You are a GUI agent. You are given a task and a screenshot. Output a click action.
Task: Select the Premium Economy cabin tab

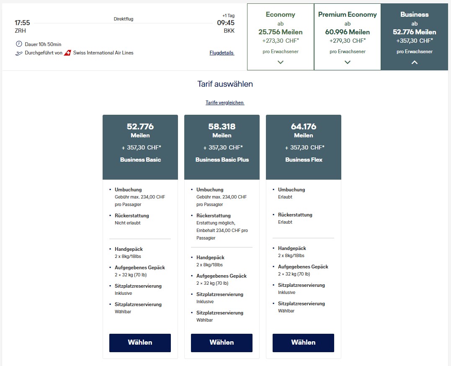click(348, 37)
